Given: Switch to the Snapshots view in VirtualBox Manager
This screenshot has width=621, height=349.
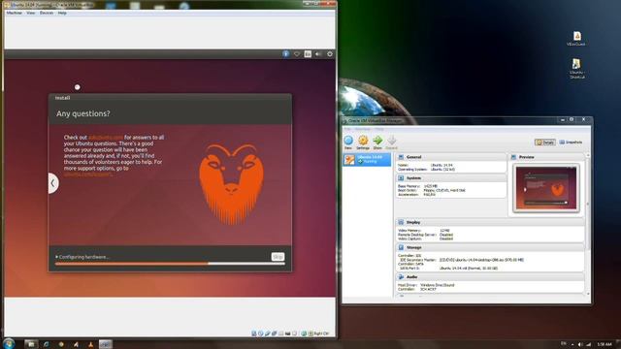Looking at the screenshot, I should click(571, 143).
